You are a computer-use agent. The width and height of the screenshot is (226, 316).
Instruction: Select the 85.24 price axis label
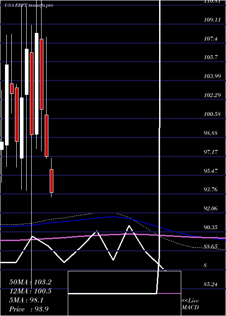pyautogui.click(x=211, y=284)
